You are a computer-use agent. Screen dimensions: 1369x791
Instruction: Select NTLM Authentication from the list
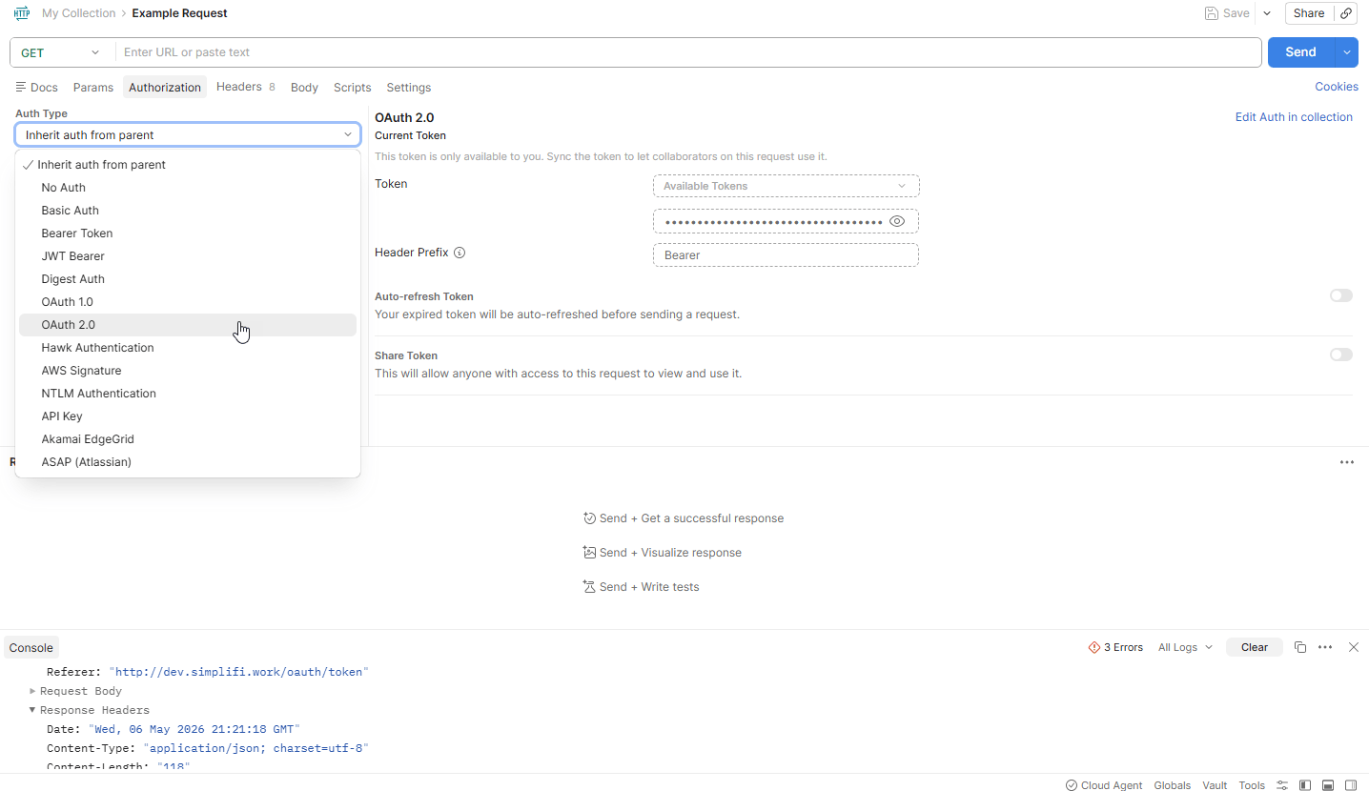188,394
